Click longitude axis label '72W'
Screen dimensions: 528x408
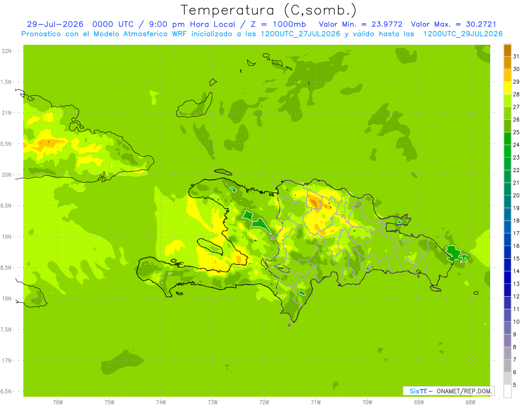click(264, 402)
